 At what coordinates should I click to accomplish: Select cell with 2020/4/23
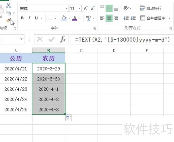[16, 89]
